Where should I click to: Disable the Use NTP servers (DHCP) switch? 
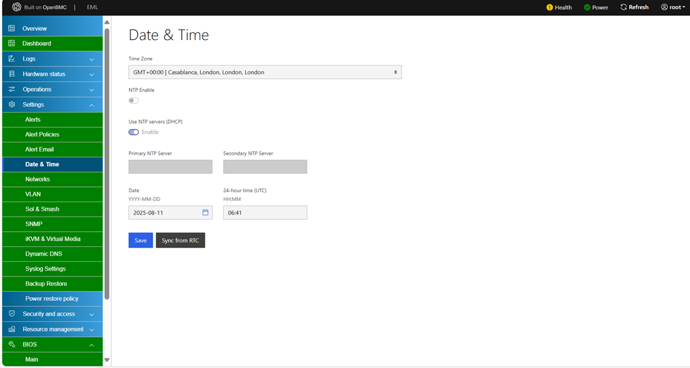[134, 132]
